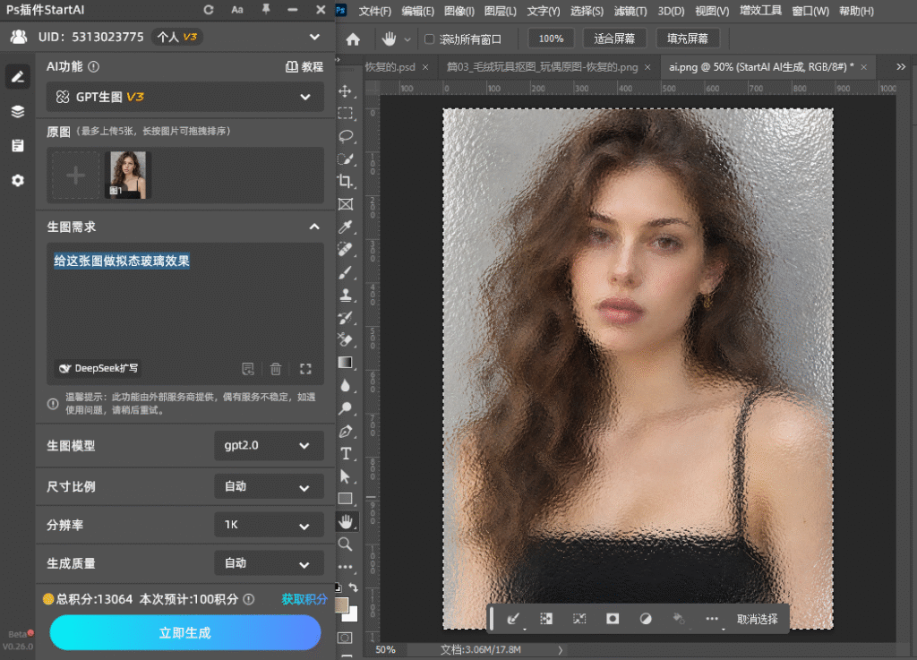Open the 尺寸比例 dropdown
The height and width of the screenshot is (660, 917).
269,486
